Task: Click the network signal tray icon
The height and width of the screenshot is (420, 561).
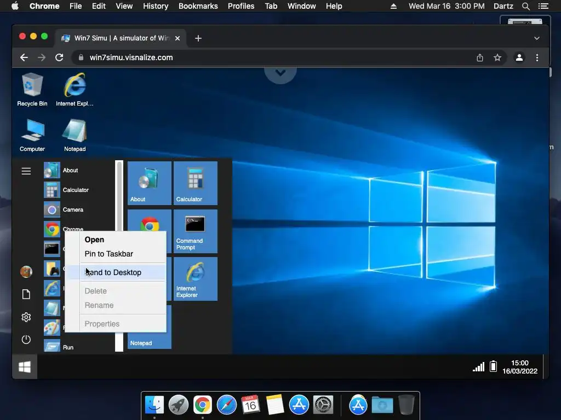Action: [478, 367]
